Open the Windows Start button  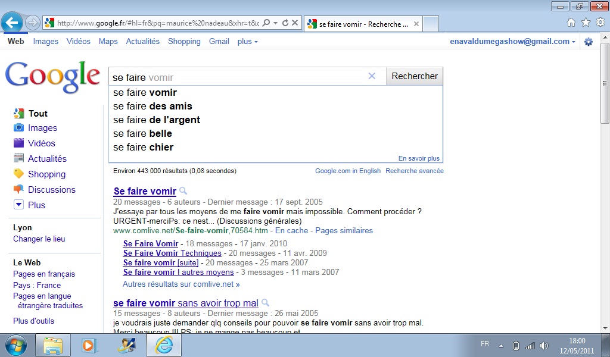pos(15,345)
